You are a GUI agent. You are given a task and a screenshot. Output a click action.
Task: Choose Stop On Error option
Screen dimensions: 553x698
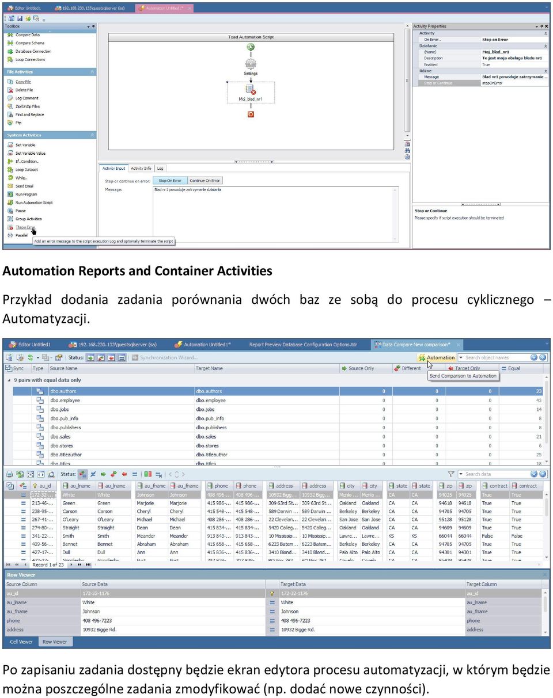[x=170, y=181]
